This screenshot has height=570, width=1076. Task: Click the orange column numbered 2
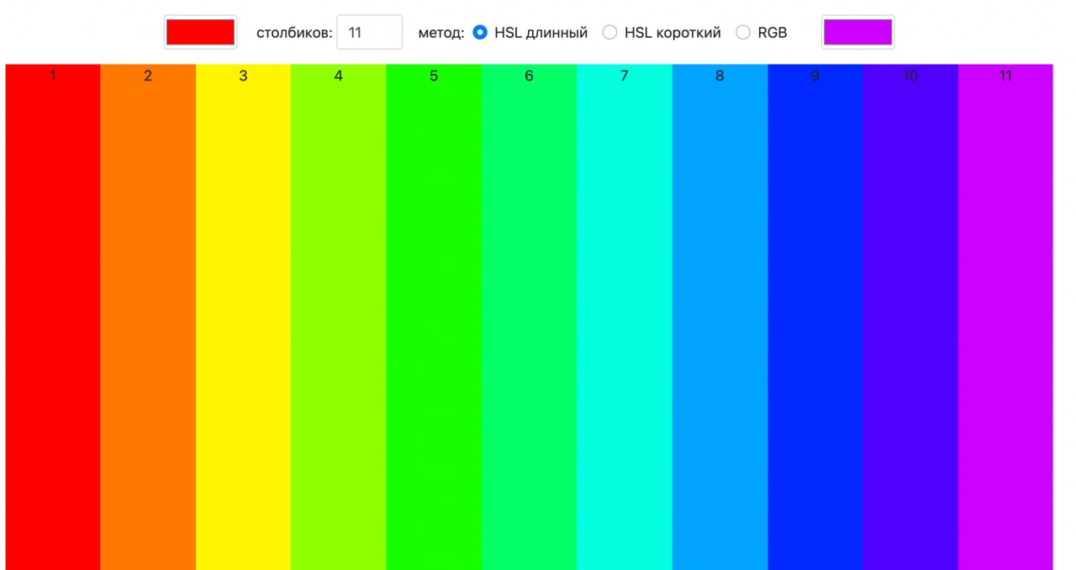click(x=148, y=317)
